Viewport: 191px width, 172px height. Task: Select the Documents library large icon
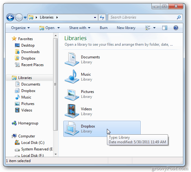click(72, 59)
